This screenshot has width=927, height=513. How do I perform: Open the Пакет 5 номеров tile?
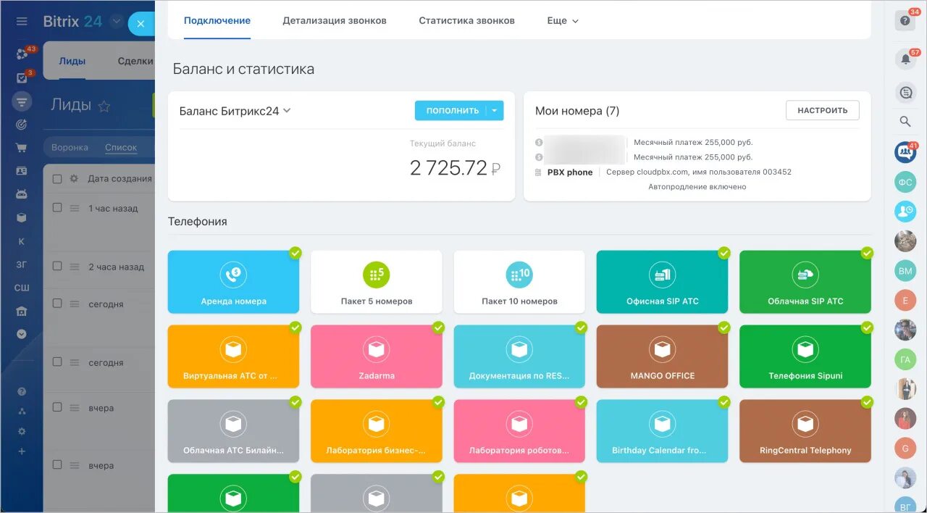click(377, 282)
